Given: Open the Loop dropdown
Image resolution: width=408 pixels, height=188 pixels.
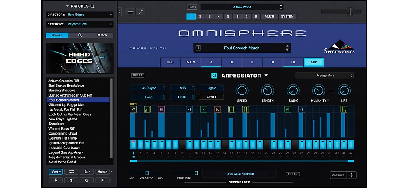Looking at the screenshot, I should tap(148, 97).
